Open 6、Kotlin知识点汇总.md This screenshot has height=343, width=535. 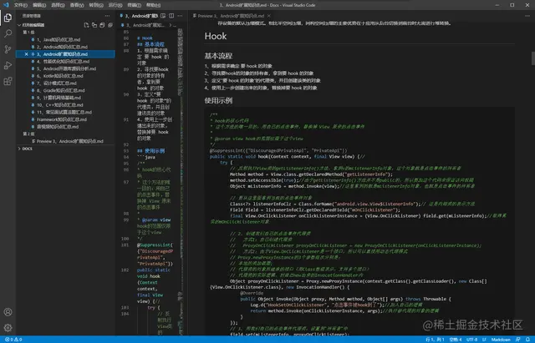(x=59, y=76)
